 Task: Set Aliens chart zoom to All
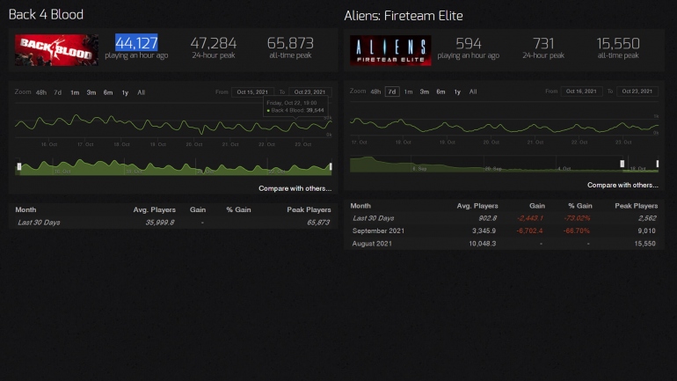(473, 92)
